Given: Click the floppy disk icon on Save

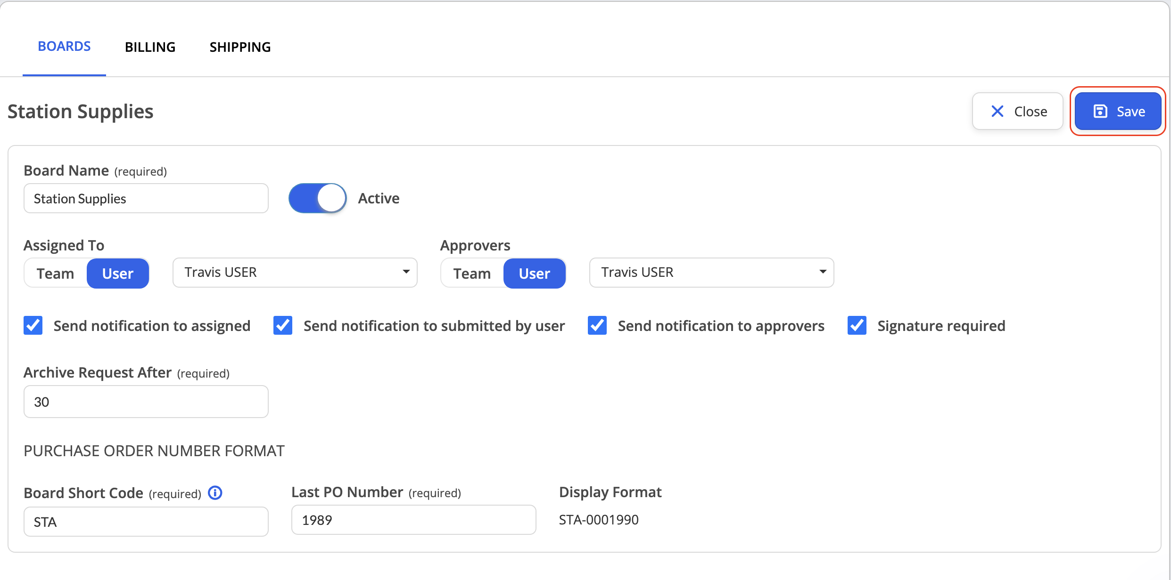Looking at the screenshot, I should coord(1100,112).
